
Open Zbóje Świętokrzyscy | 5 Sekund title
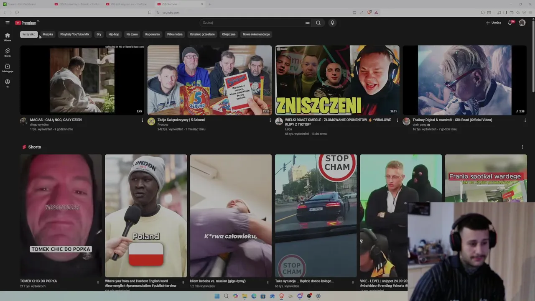click(181, 120)
